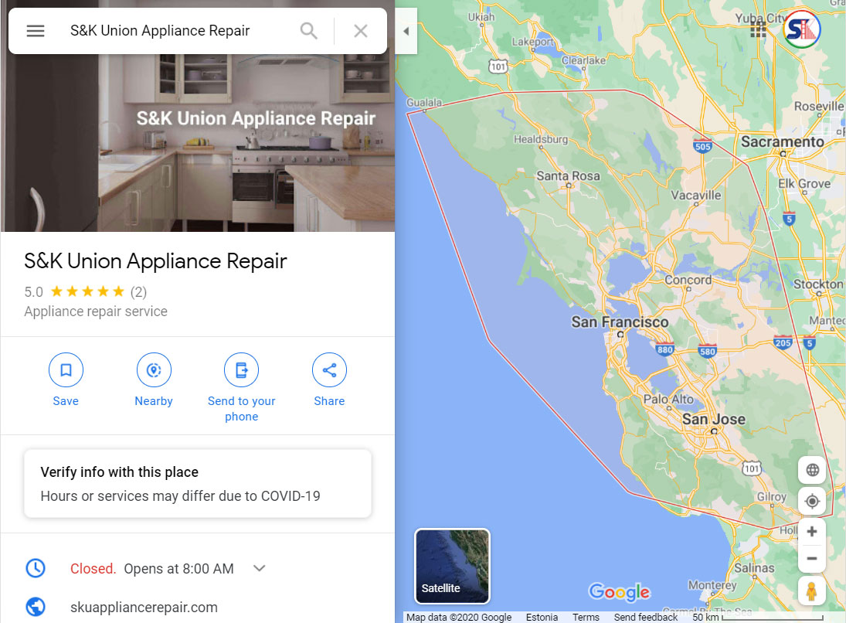Open the Terms link
Screen dimensions: 846x623
click(586, 617)
